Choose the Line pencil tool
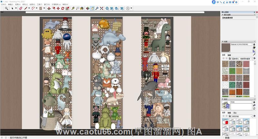This screenshot has width=258, height=139. 26,8
